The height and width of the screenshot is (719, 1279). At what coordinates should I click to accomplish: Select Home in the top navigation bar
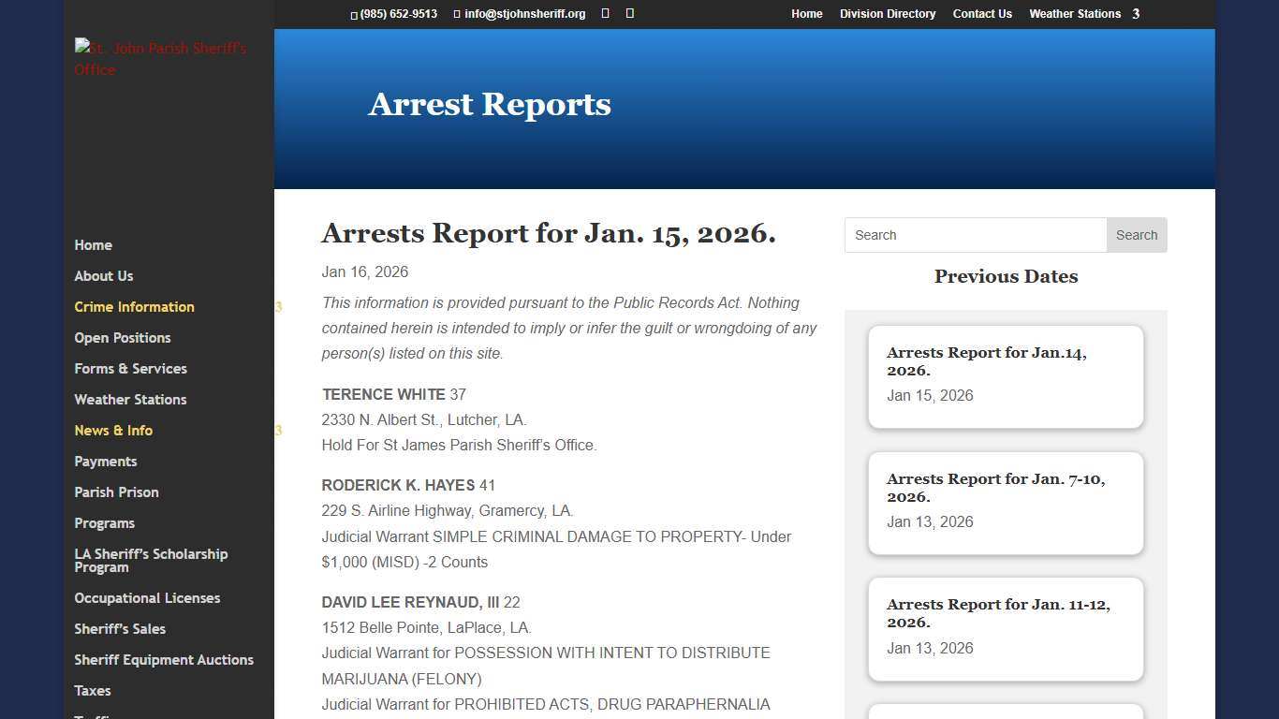[x=806, y=14]
